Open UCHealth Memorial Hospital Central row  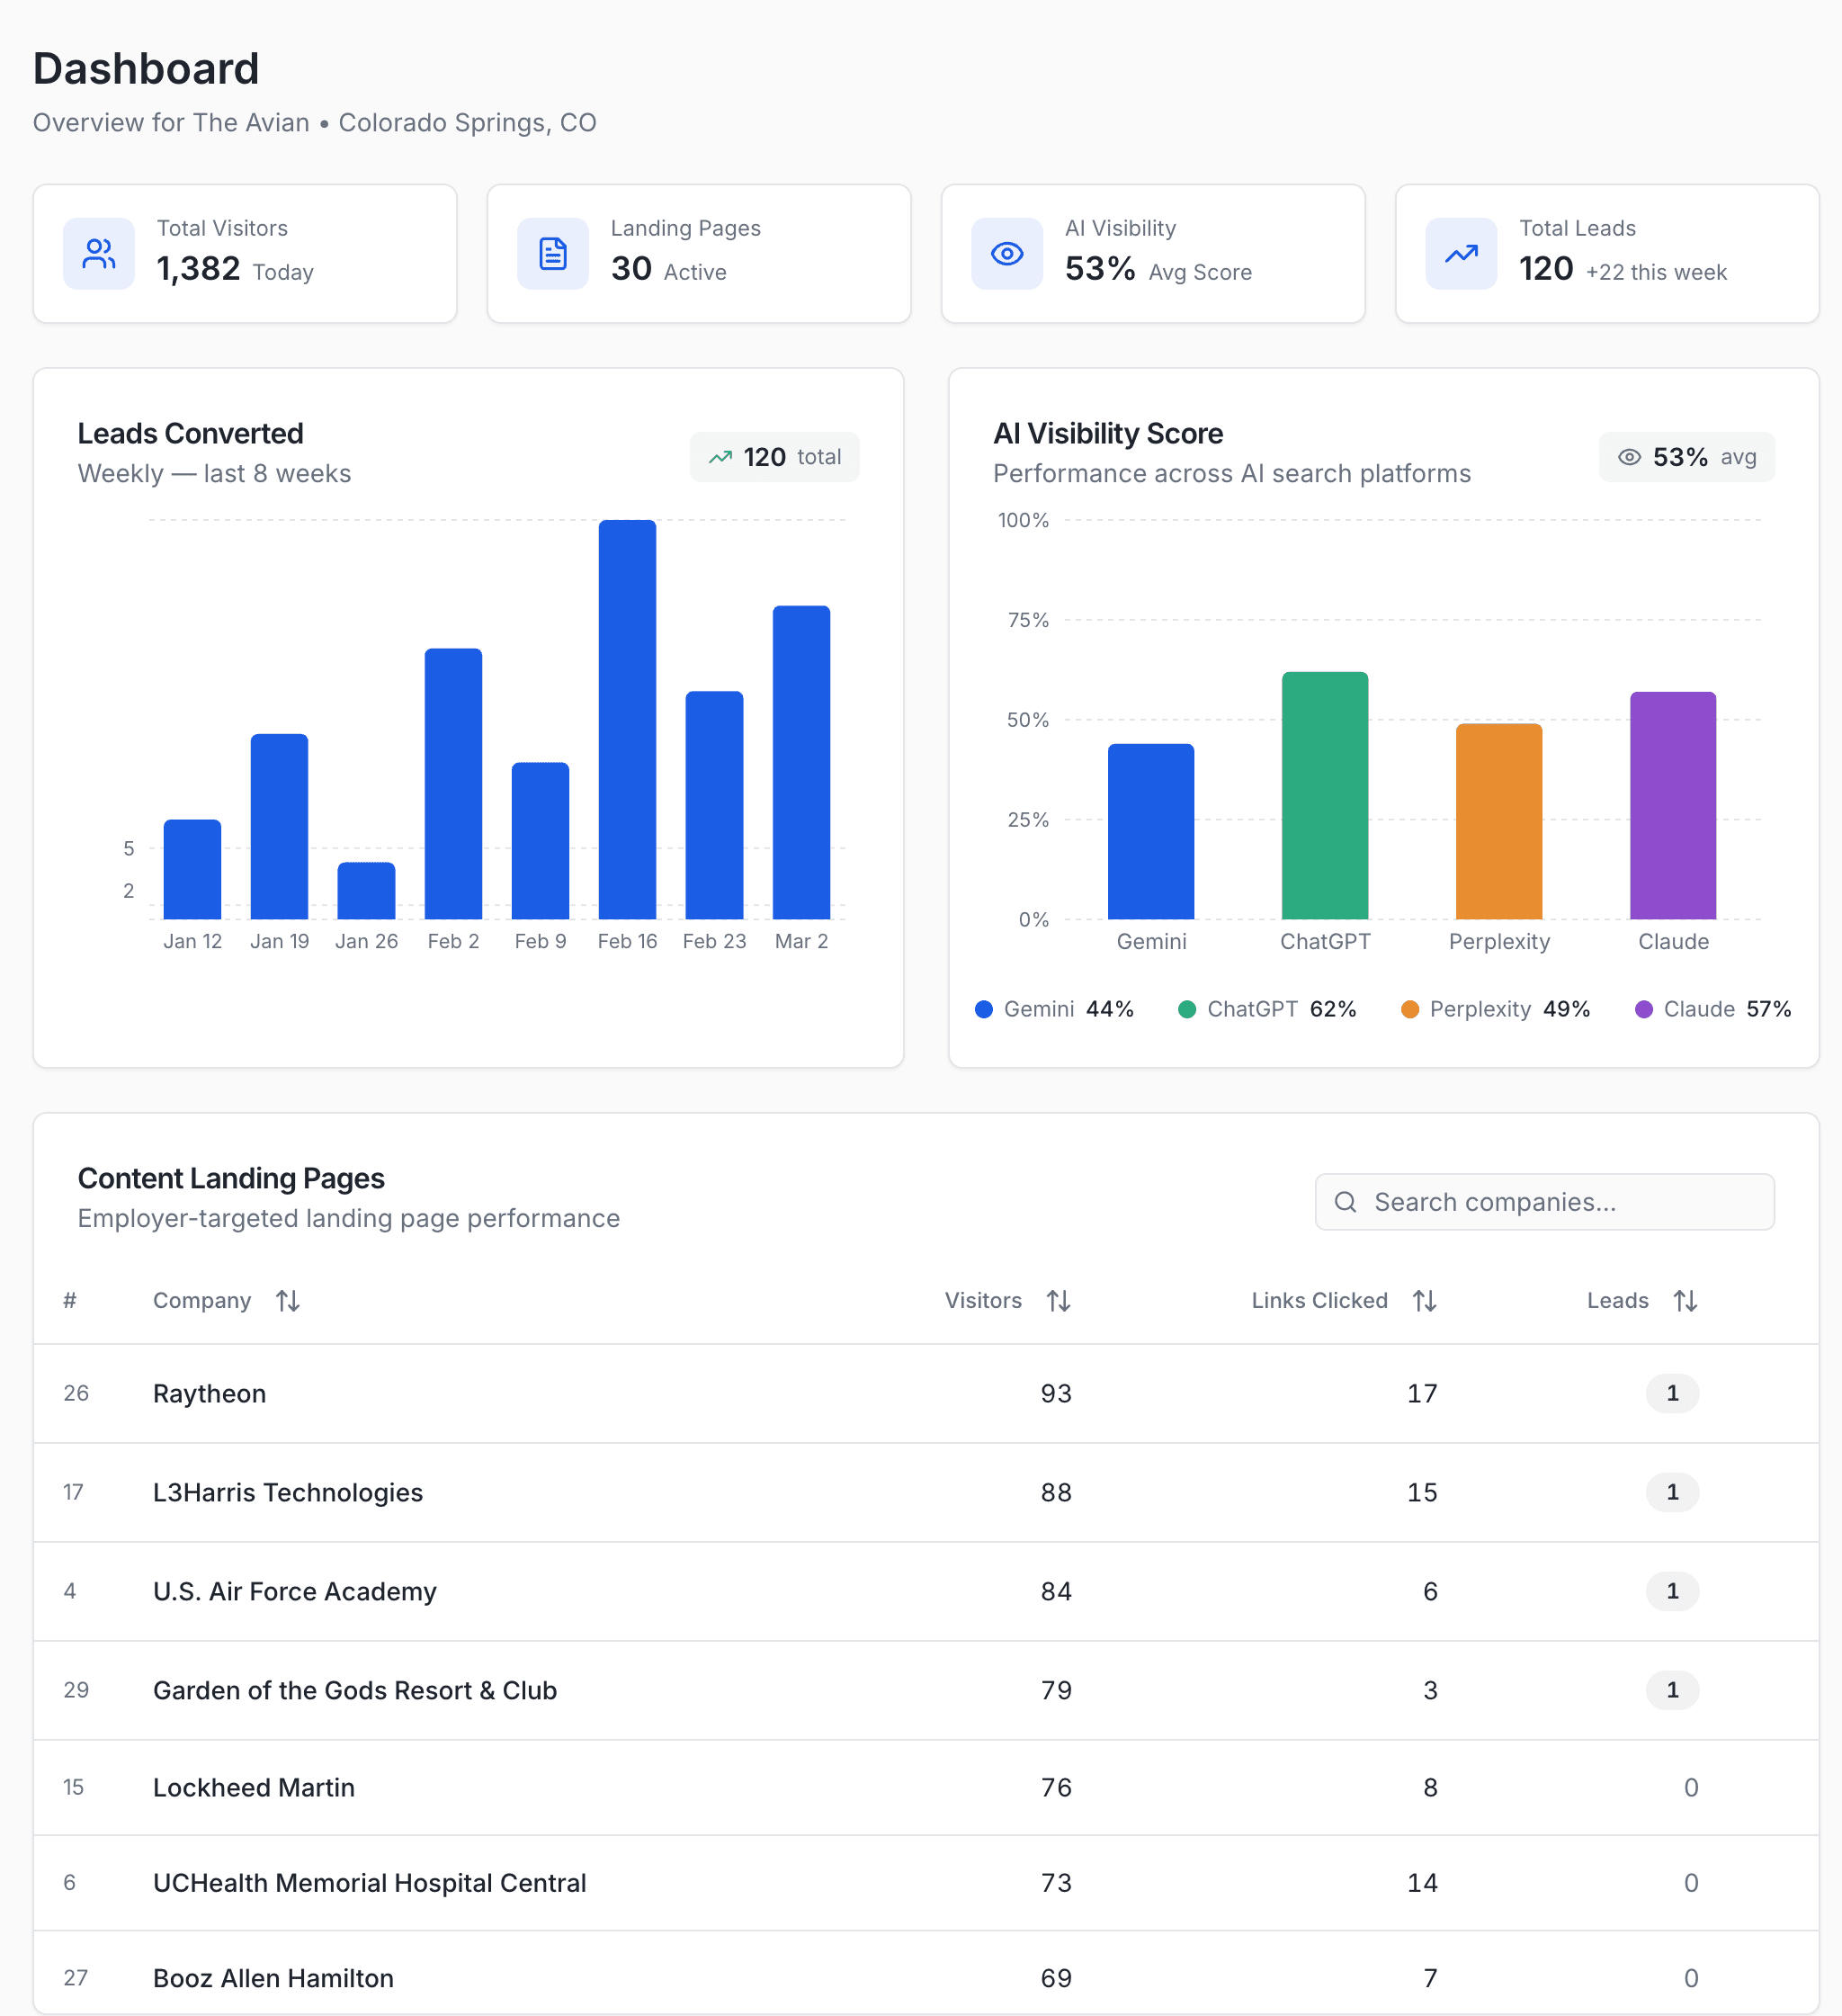click(926, 1883)
